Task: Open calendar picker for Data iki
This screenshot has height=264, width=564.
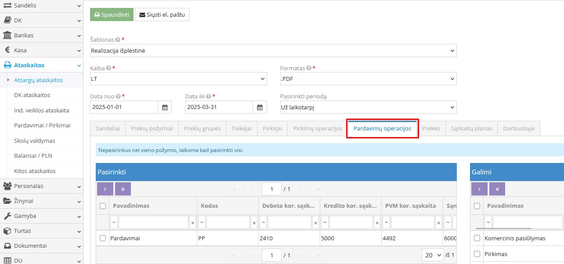Action: point(260,107)
